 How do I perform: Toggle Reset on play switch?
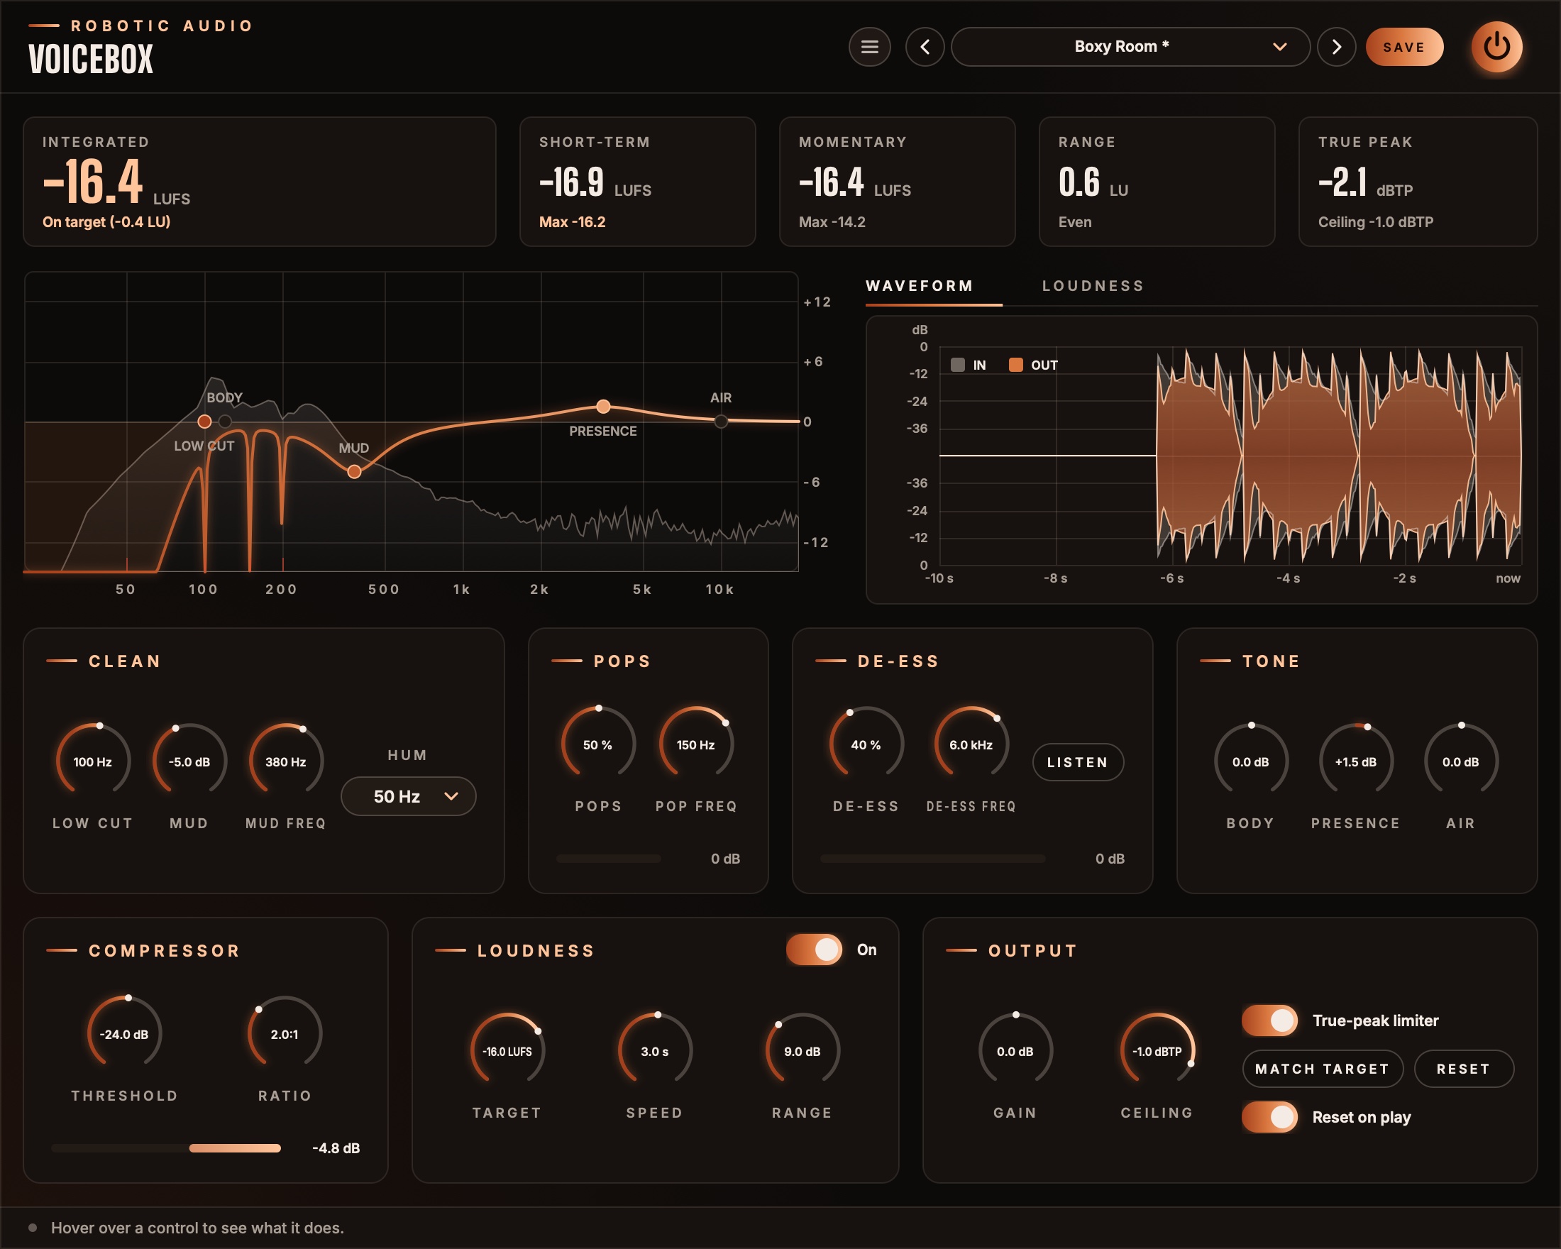click(x=1269, y=1117)
